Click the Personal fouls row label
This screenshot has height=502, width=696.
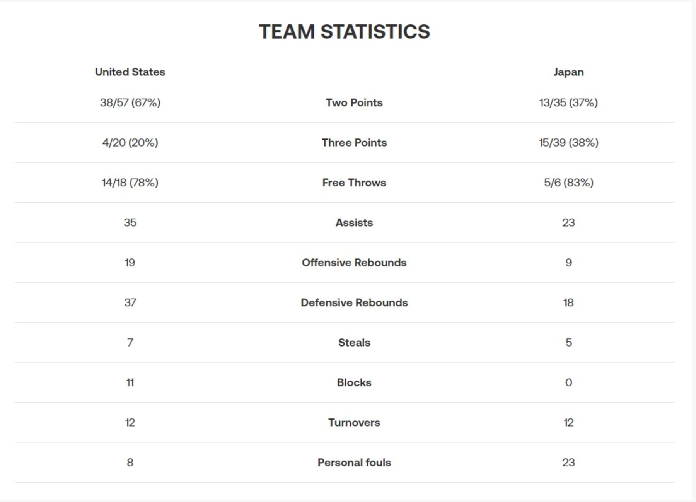point(354,463)
